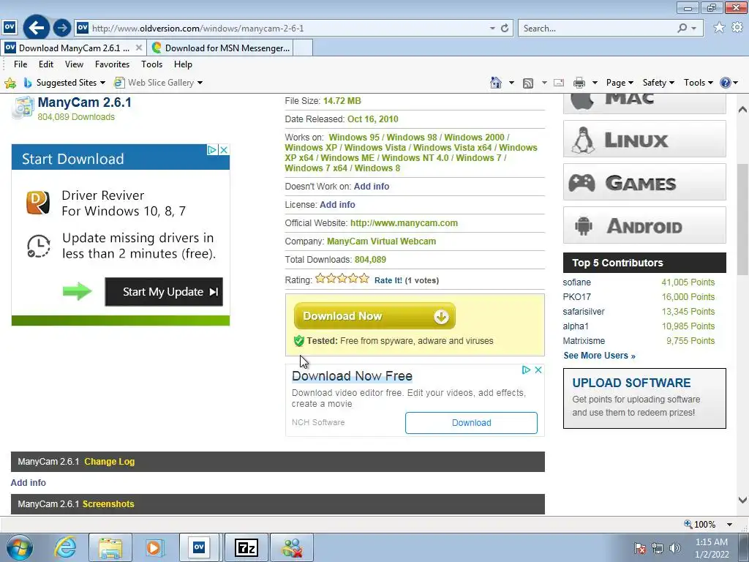
Task: Open the Android category button
Action: coord(644,225)
